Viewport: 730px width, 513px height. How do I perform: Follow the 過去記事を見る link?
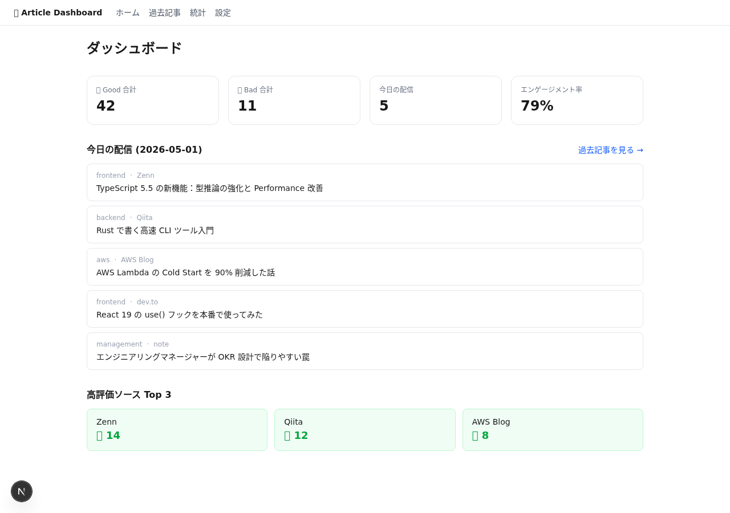[611, 150]
